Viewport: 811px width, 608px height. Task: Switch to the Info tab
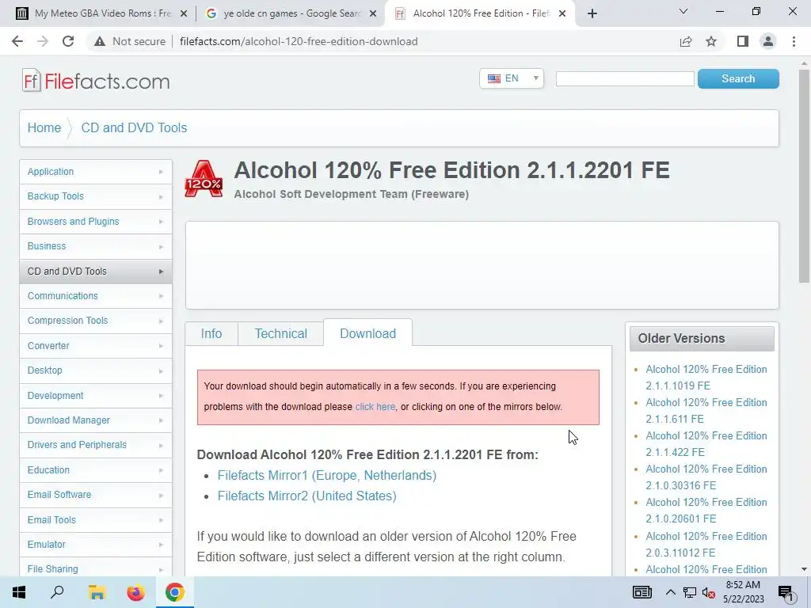(x=211, y=334)
